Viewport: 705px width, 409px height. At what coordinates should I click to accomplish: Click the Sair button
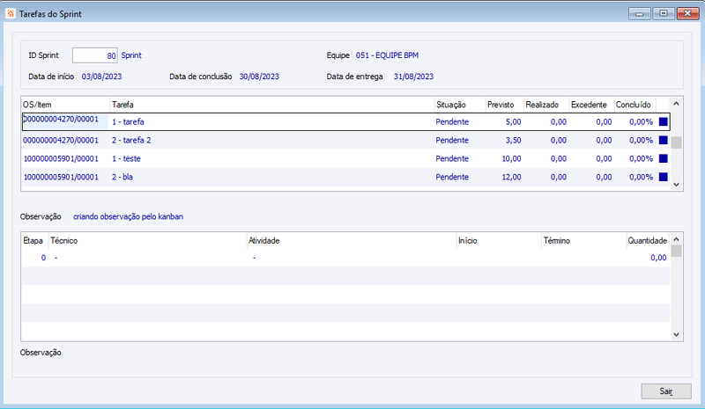pyautogui.click(x=666, y=391)
